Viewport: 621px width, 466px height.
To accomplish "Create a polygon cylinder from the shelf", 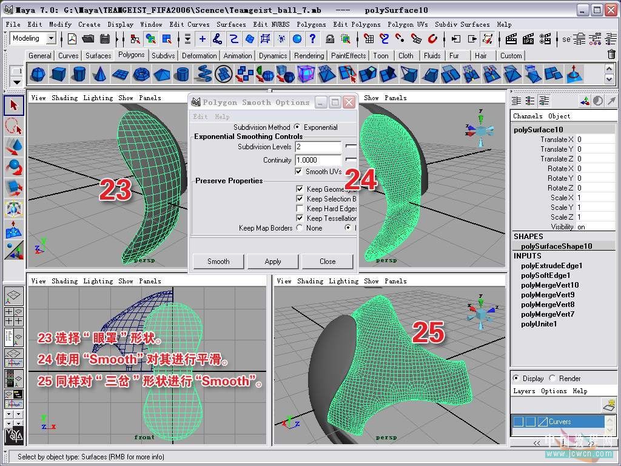I will 79,74.
